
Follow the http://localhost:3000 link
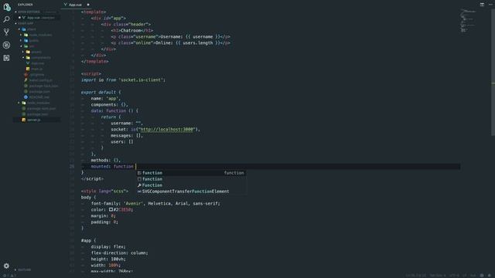click(166, 129)
